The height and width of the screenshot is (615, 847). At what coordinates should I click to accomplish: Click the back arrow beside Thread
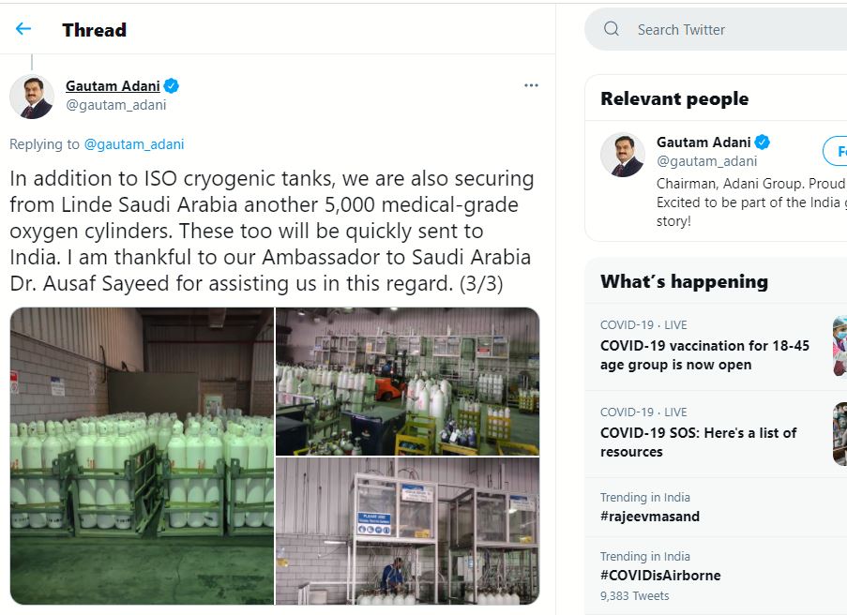23,29
